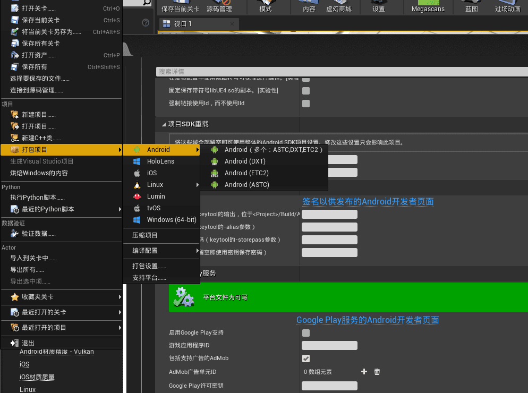The width and height of the screenshot is (528, 393).
Task: Click the Viewport 1 tab grid icon
Action: click(167, 23)
